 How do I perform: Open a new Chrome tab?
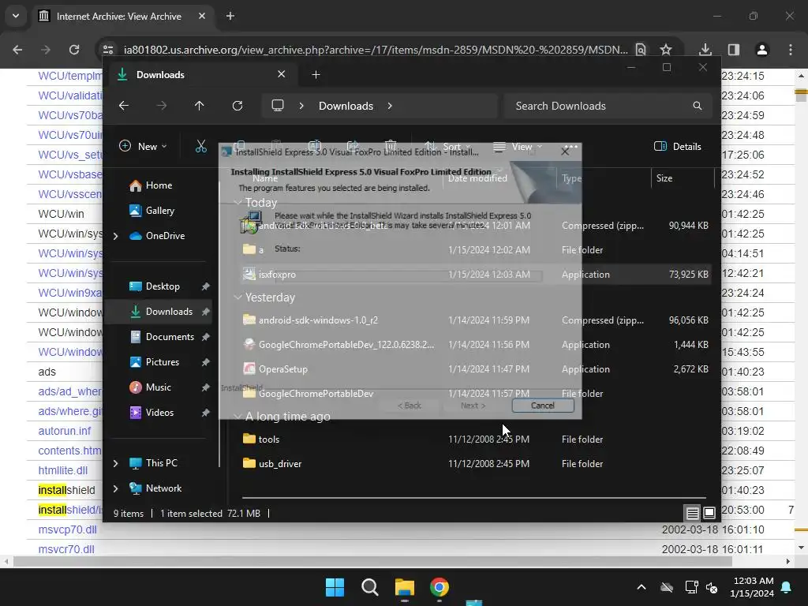[x=230, y=16]
